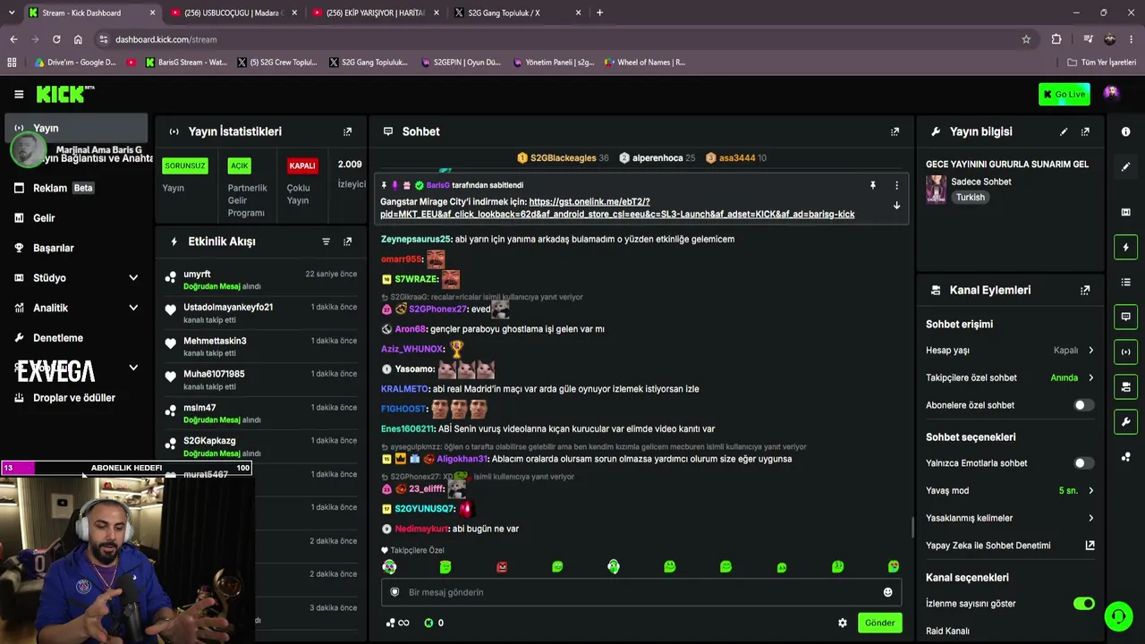Toggle Abonelere özel sohbet switch

click(x=1083, y=405)
